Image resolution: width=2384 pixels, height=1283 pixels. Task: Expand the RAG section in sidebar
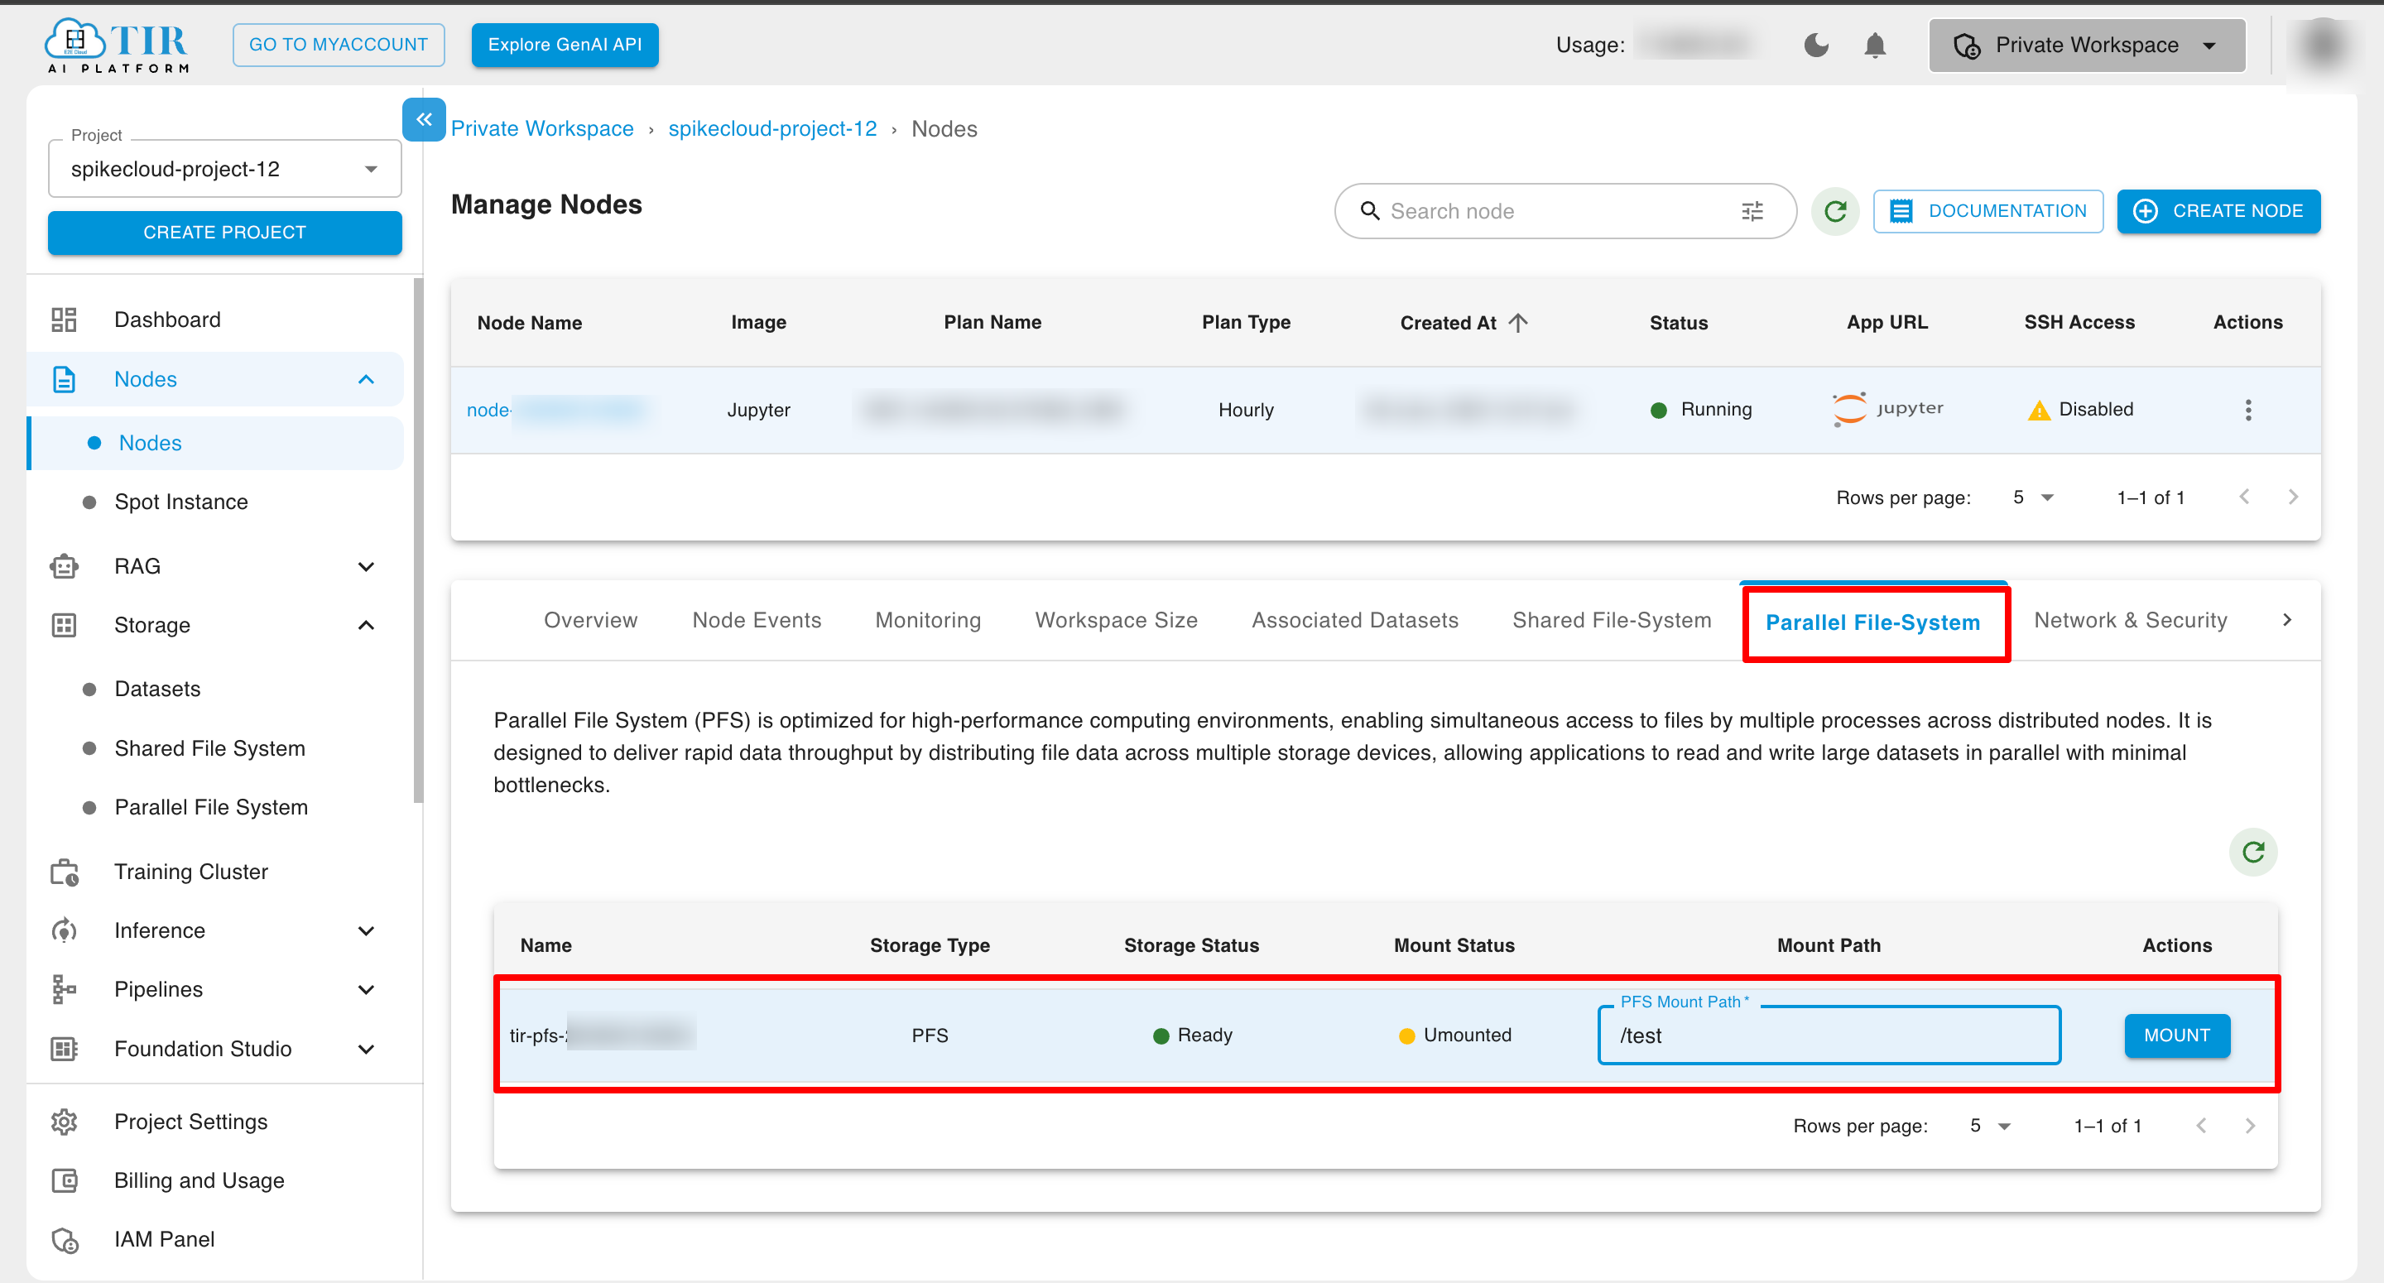[x=367, y=565]
